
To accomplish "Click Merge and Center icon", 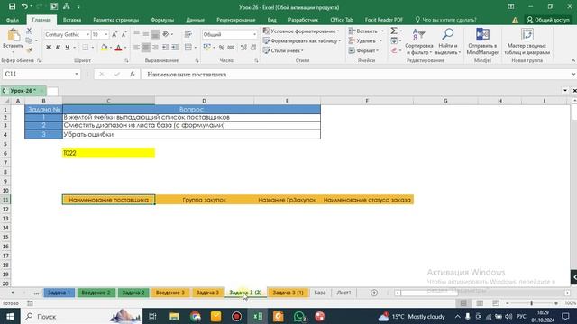I will pos(188,48).
